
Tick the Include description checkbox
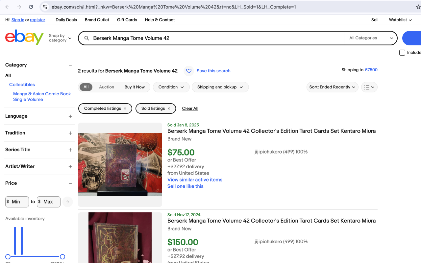pos(402,53)
